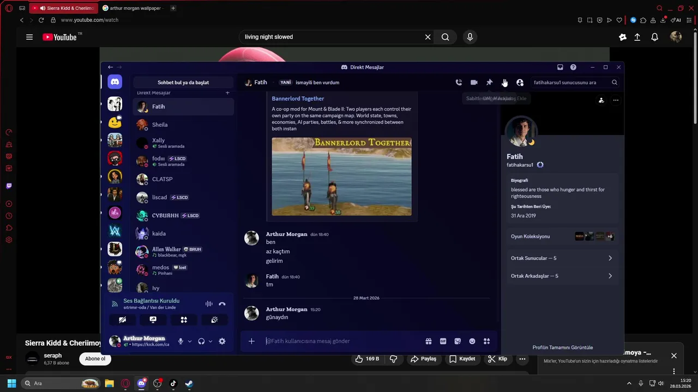Open CLATSP direct message
This screenshot has height=392, width=698.
pyautogui.click(x=183, y=179)
